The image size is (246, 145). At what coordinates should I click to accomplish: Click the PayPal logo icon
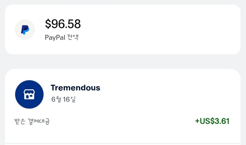25,30
